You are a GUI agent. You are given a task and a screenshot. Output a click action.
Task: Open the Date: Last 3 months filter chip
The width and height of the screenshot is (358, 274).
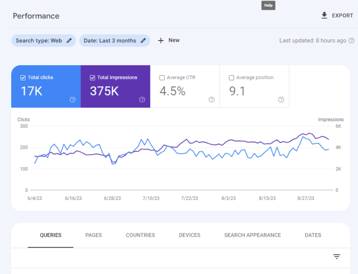[x=110, y=41]
